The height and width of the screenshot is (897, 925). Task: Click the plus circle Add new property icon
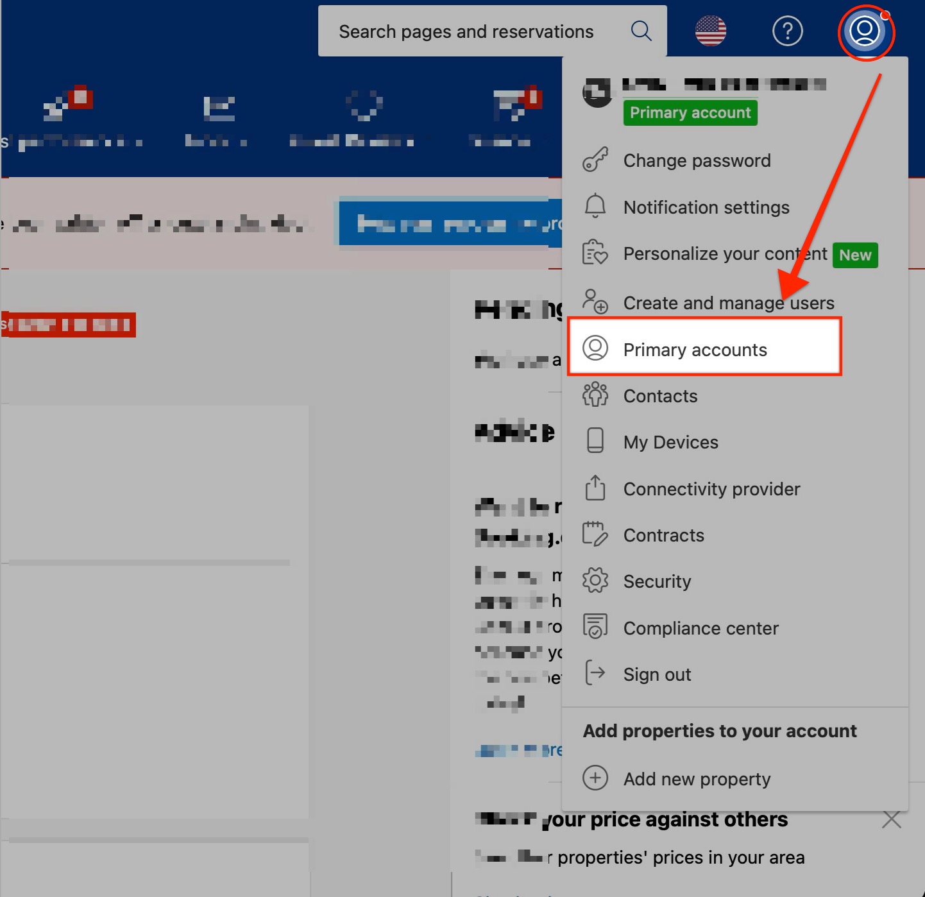(x=595, y=778)
